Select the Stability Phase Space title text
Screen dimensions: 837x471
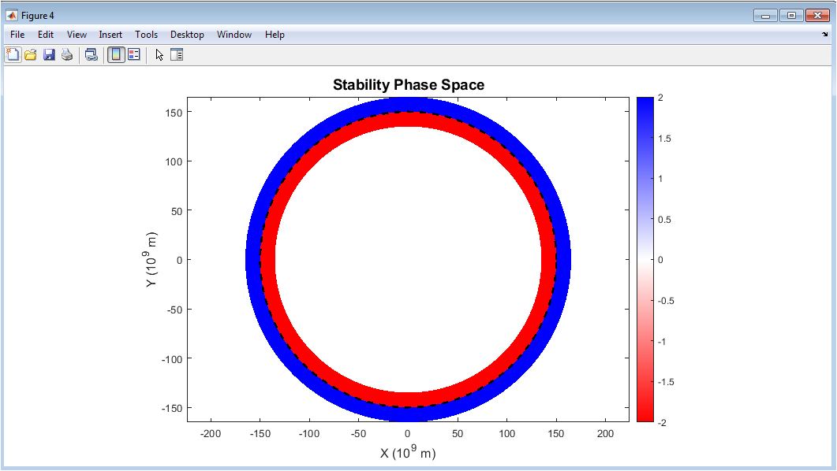click(408, 85)
